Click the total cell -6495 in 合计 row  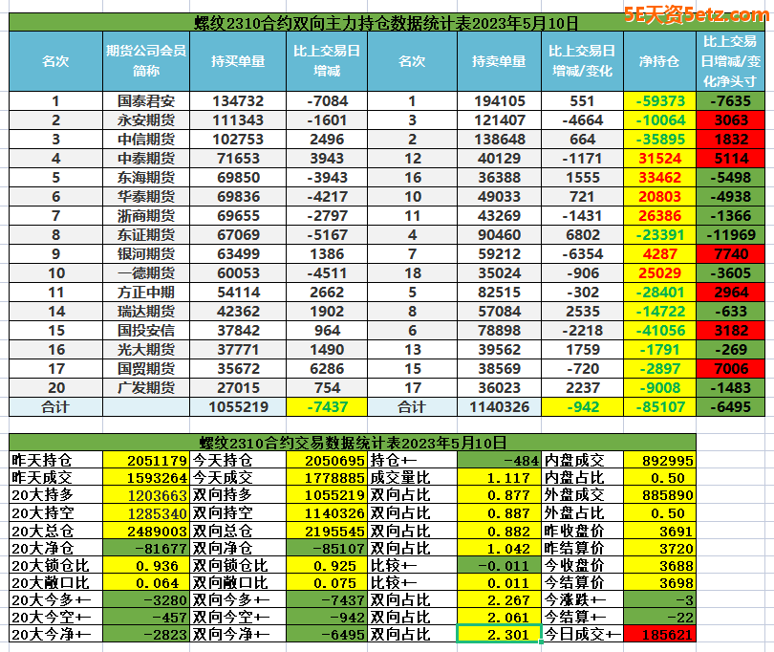(731, 407)
